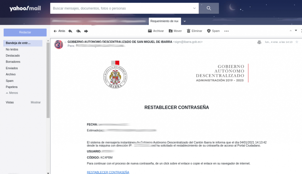Open the more actions ellipsis menu

226,31
